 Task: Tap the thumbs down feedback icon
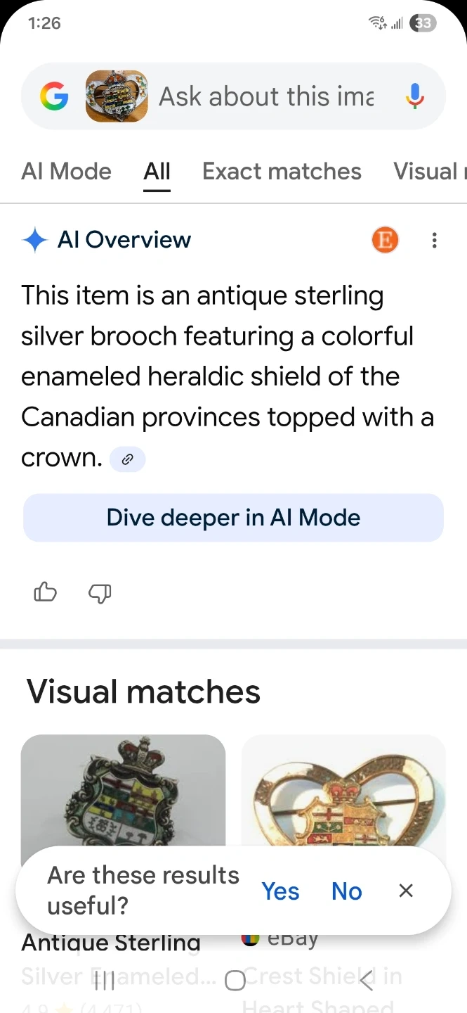100,593
